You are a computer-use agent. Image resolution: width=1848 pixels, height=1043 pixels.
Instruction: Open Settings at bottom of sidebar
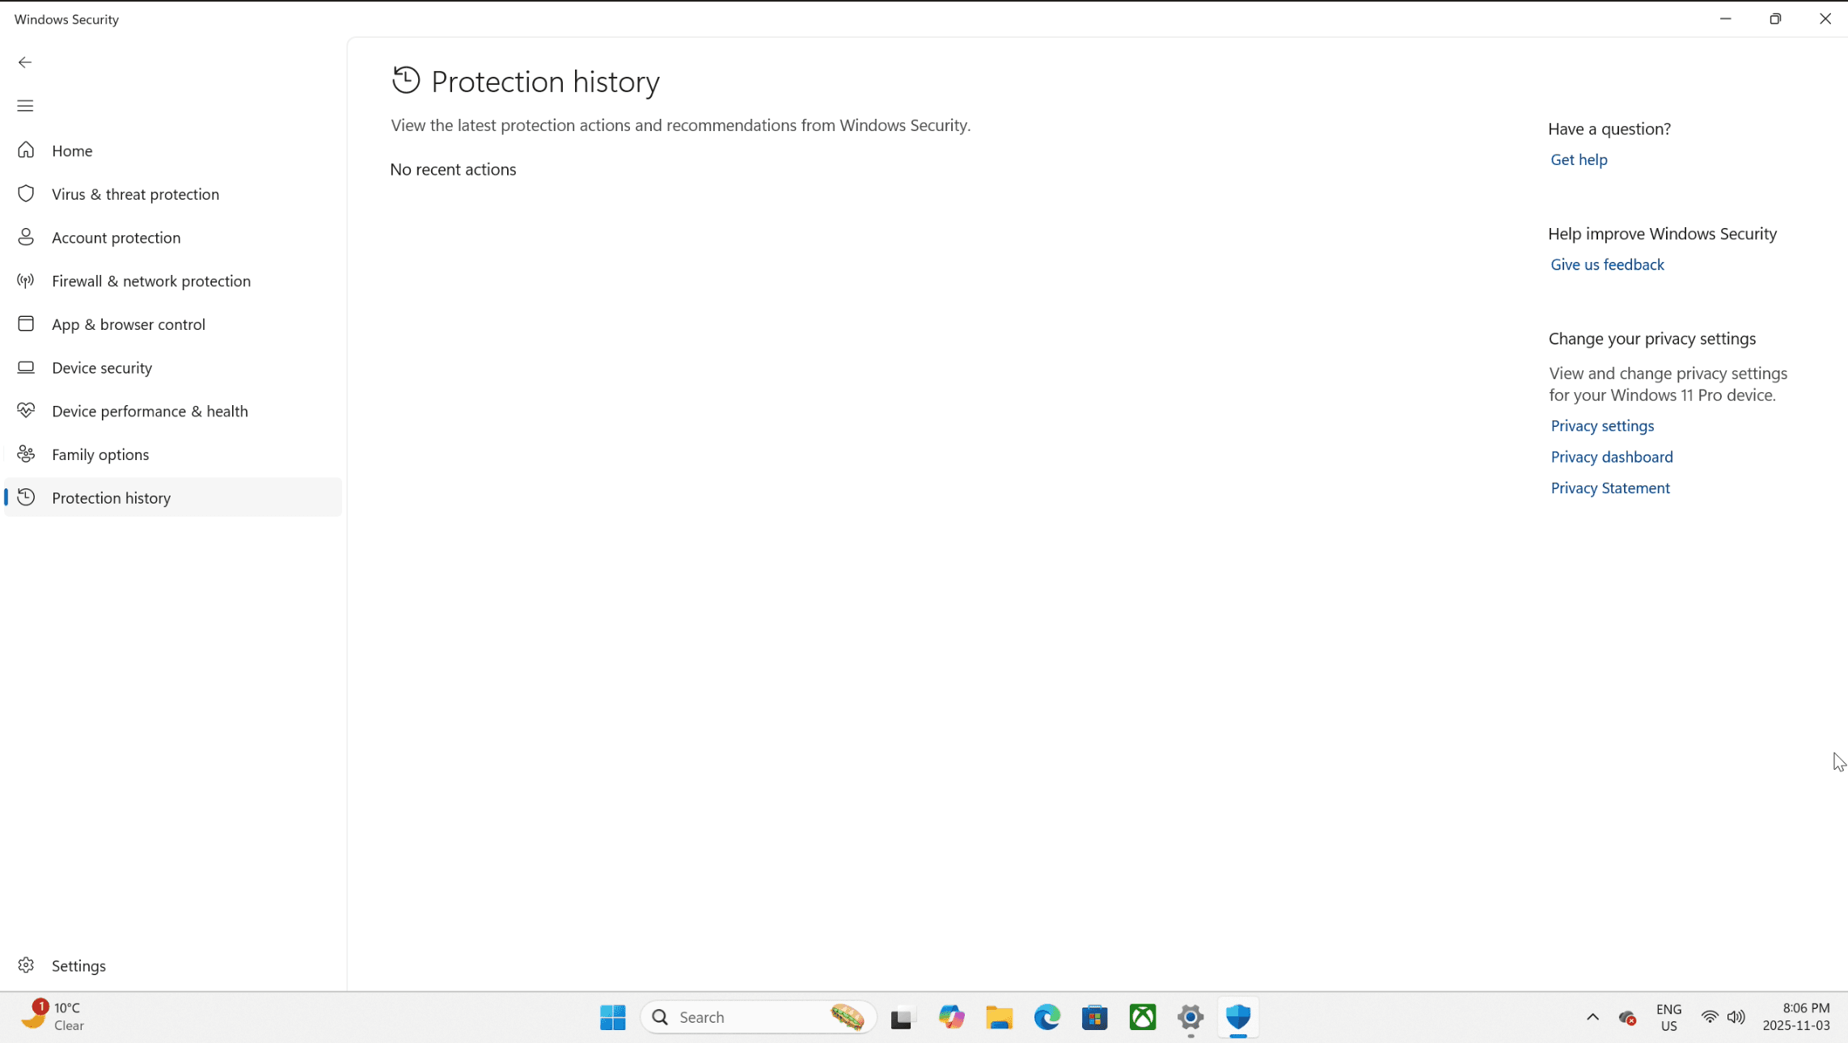(78, 966)
